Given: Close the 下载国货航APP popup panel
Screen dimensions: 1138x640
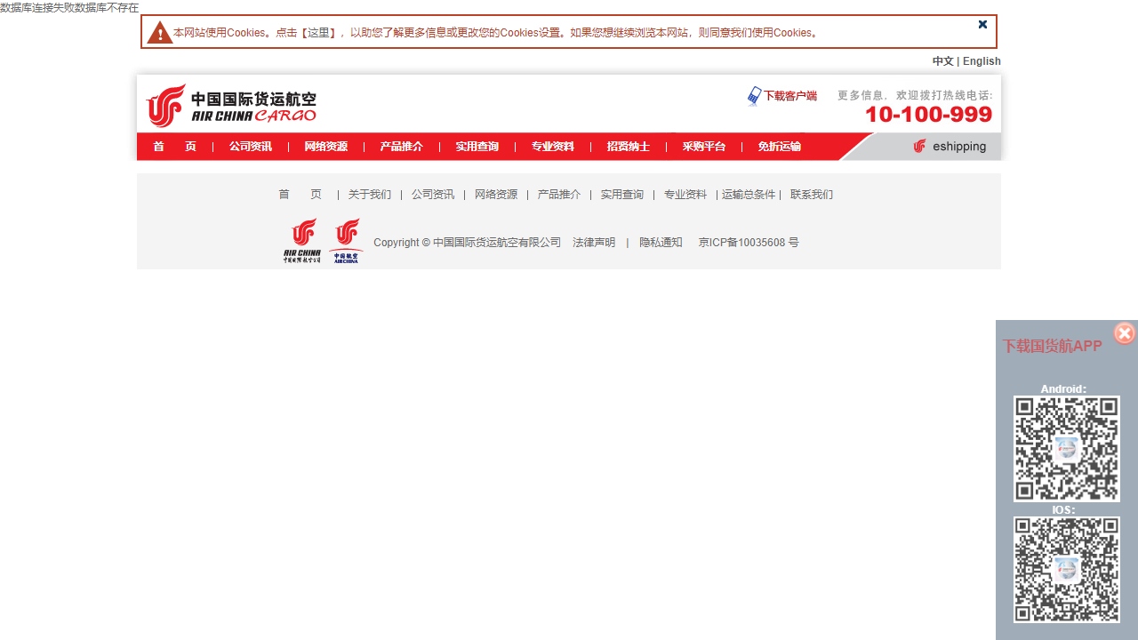Looking at the screenshot, I should click(x=1125, y=333).
